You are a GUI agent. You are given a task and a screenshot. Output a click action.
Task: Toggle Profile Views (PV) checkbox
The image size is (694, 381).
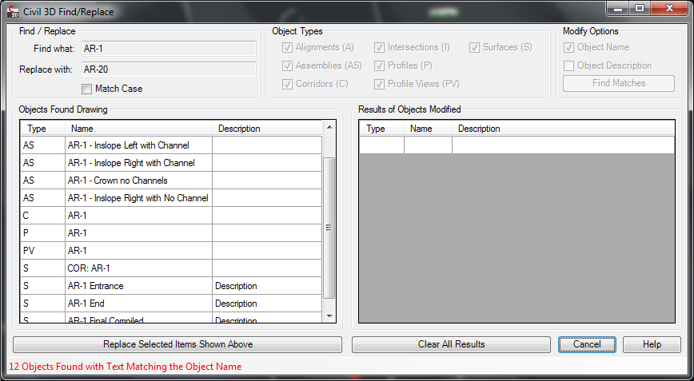pos(379,84)
